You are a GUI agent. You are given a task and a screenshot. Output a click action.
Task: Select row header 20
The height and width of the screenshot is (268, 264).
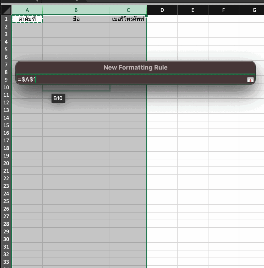pos(6,164)
